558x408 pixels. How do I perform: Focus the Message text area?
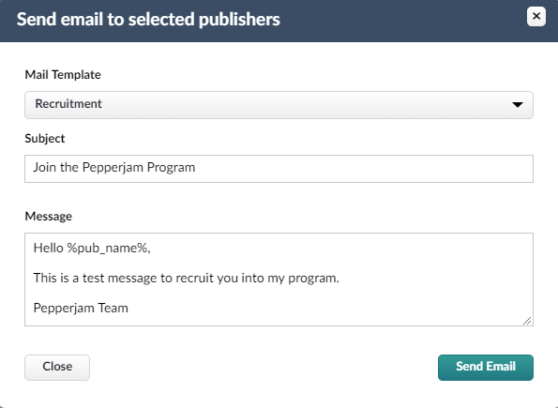279,280
